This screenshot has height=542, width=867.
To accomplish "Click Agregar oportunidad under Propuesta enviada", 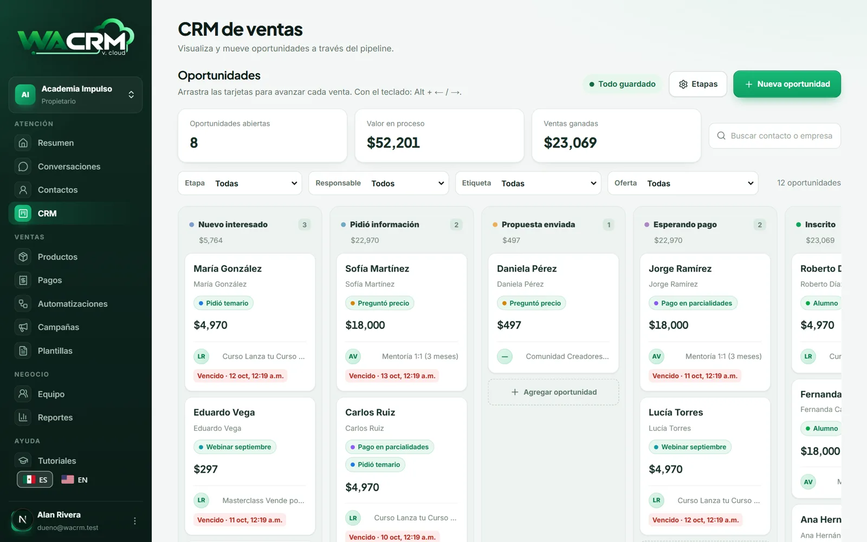I will (553, 392).
